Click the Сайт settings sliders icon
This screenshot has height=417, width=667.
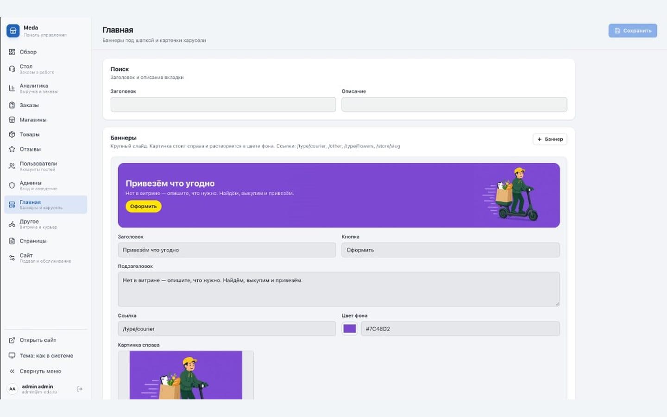tap(12, 258)
